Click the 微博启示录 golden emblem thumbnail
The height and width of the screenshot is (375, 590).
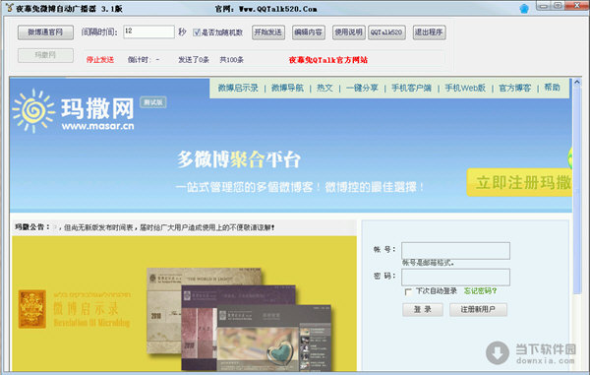(32, 309)
